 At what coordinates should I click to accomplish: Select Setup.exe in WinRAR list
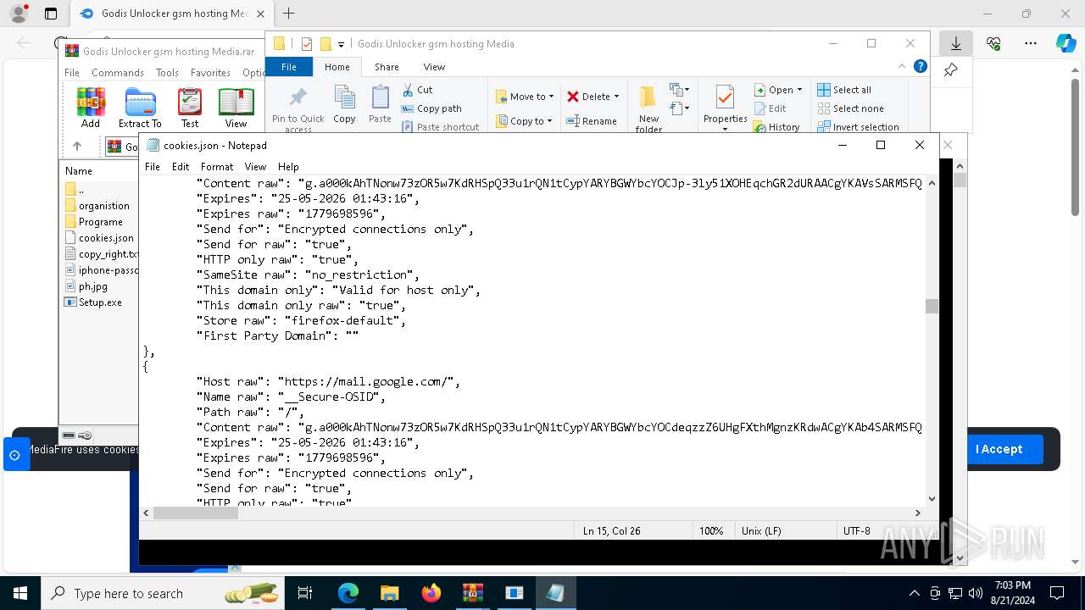(95, 302)
